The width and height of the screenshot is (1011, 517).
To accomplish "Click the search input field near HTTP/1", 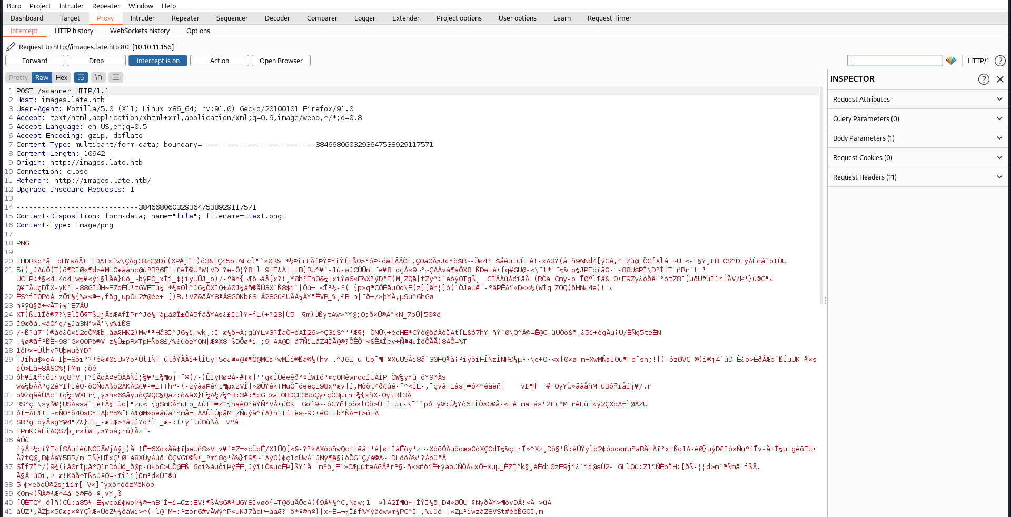I will pyautogui.click(x=895, y=61).
